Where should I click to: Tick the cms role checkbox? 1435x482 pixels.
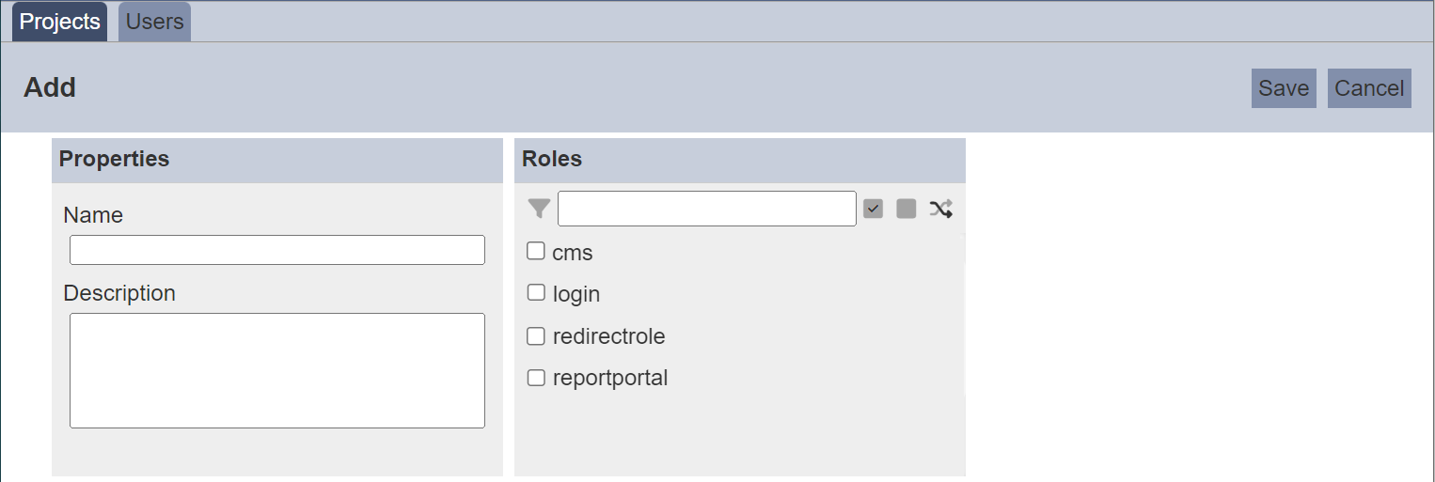[x=536, y=251]
